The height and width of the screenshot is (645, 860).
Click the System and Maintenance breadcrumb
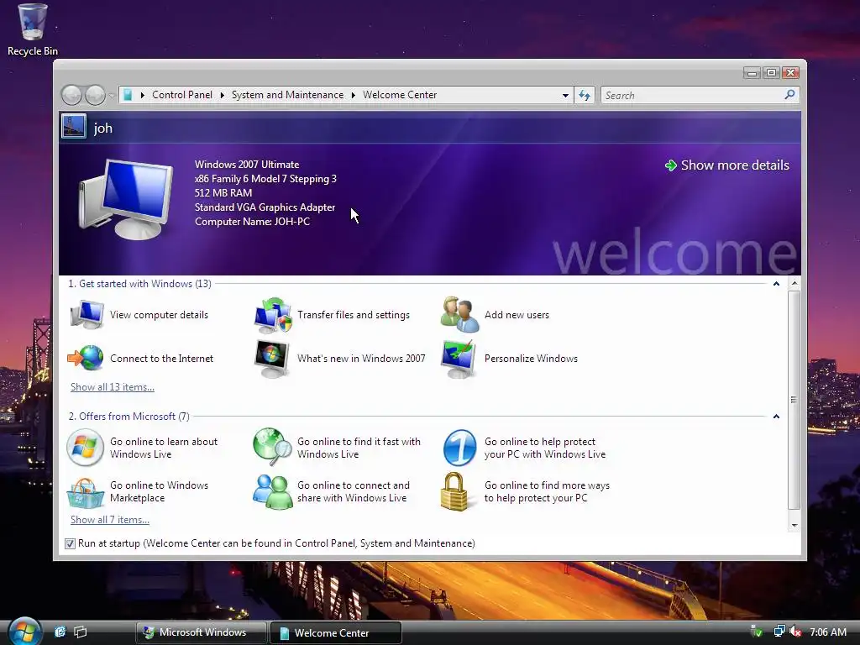287,95
